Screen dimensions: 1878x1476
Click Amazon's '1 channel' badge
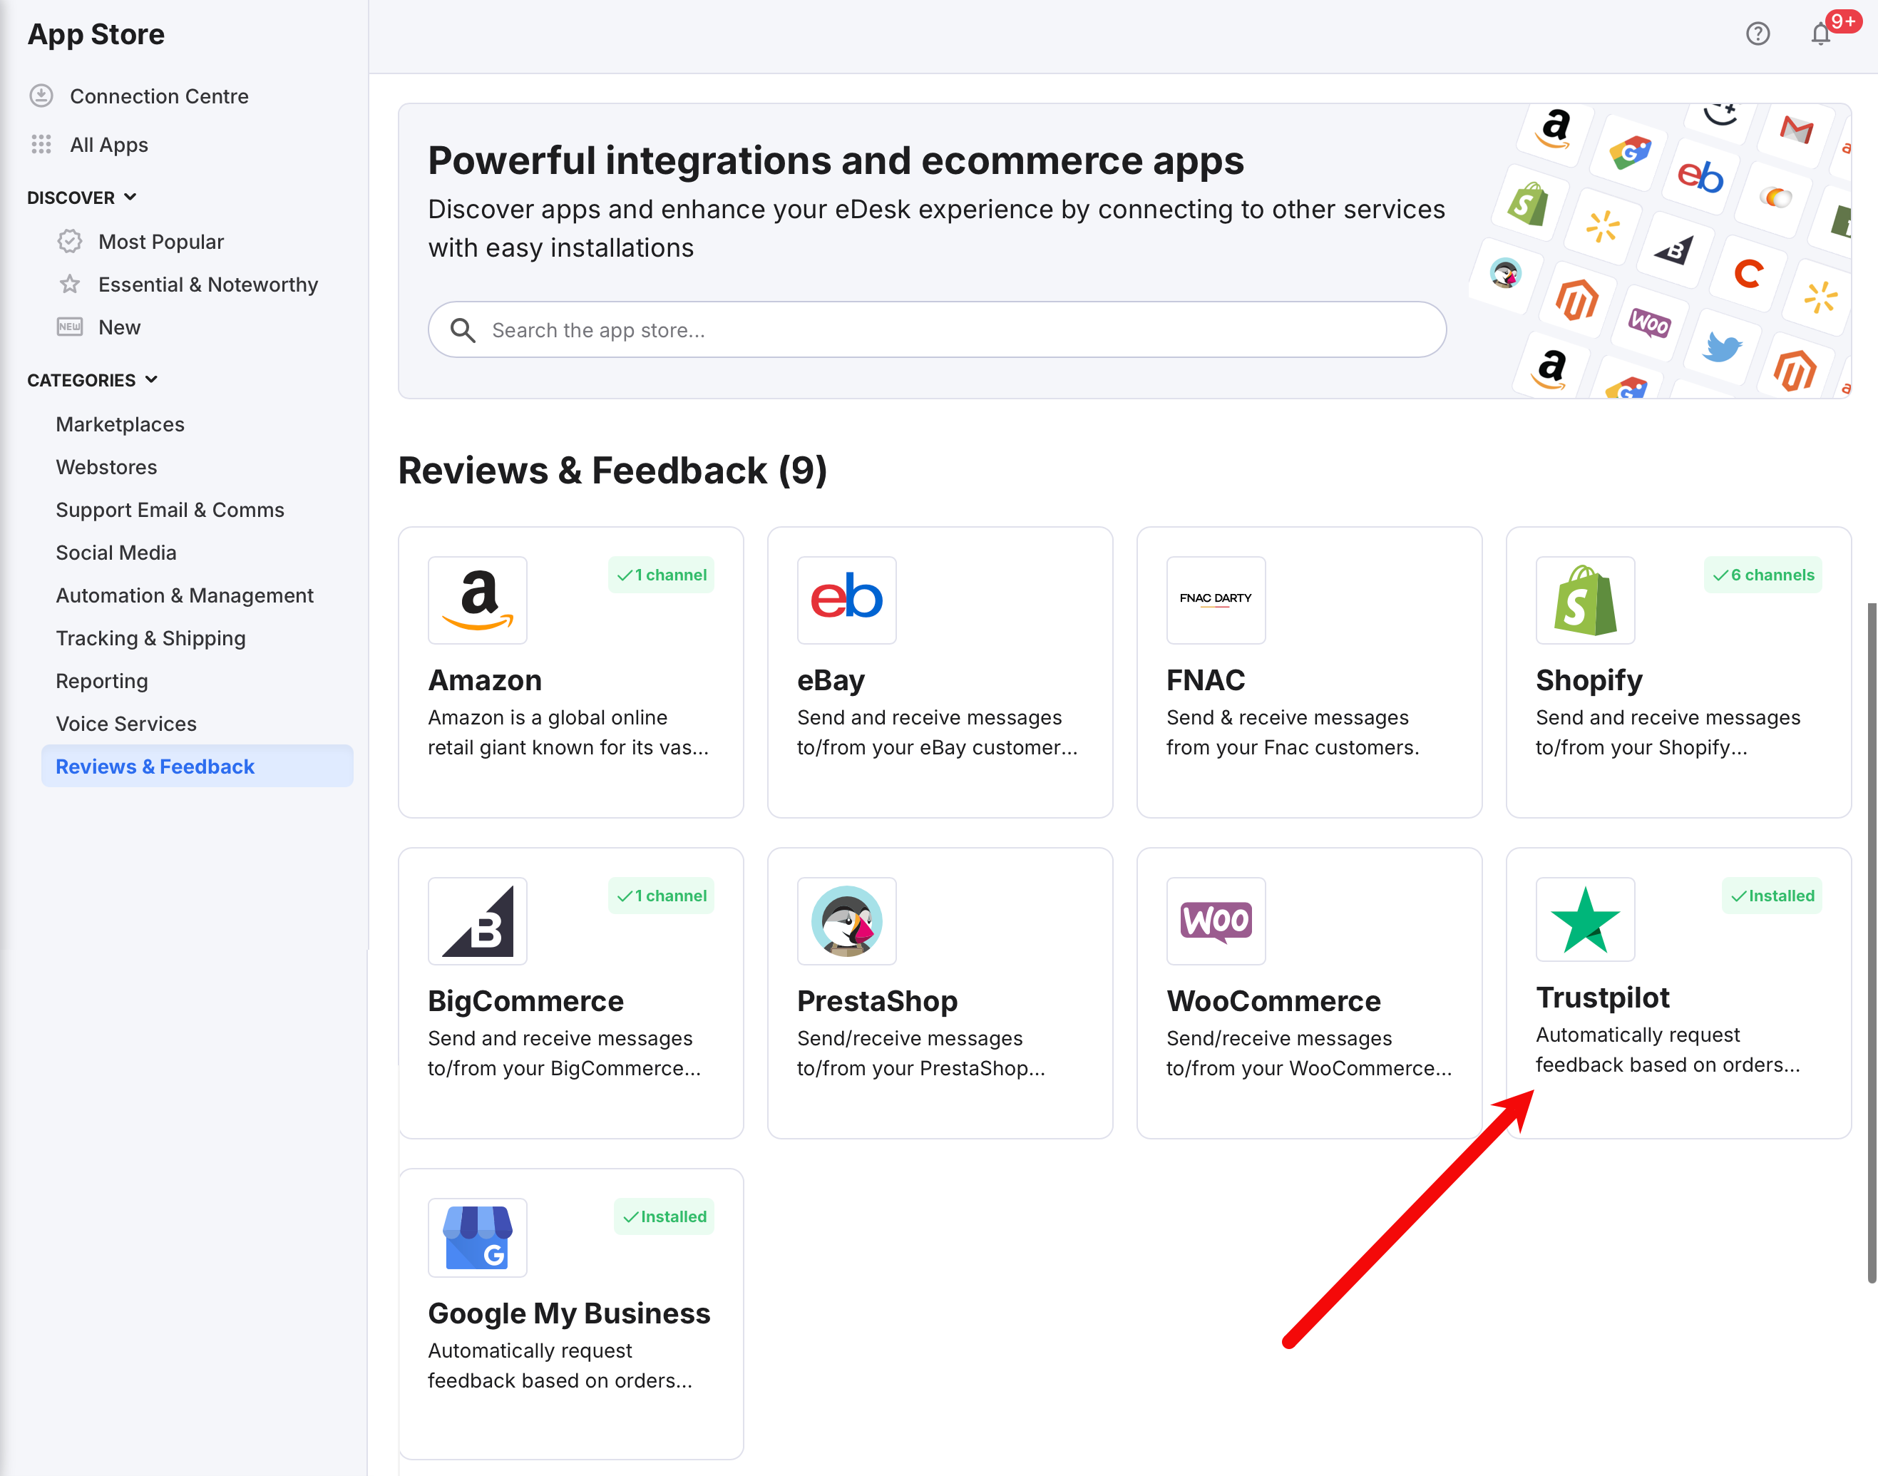662,575
